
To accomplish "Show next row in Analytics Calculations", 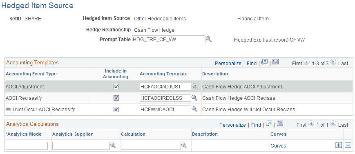I will pyautogui.click(x=333, y=123).
